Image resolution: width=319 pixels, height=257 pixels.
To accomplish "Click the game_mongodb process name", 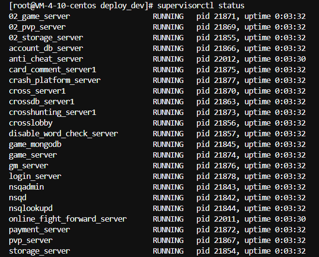I will (x=35, y=144).
